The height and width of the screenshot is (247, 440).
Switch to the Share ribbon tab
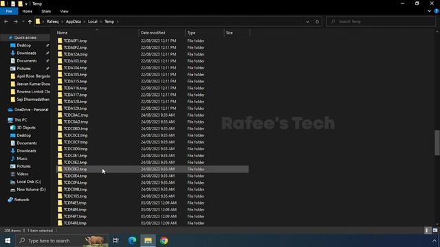46,11
